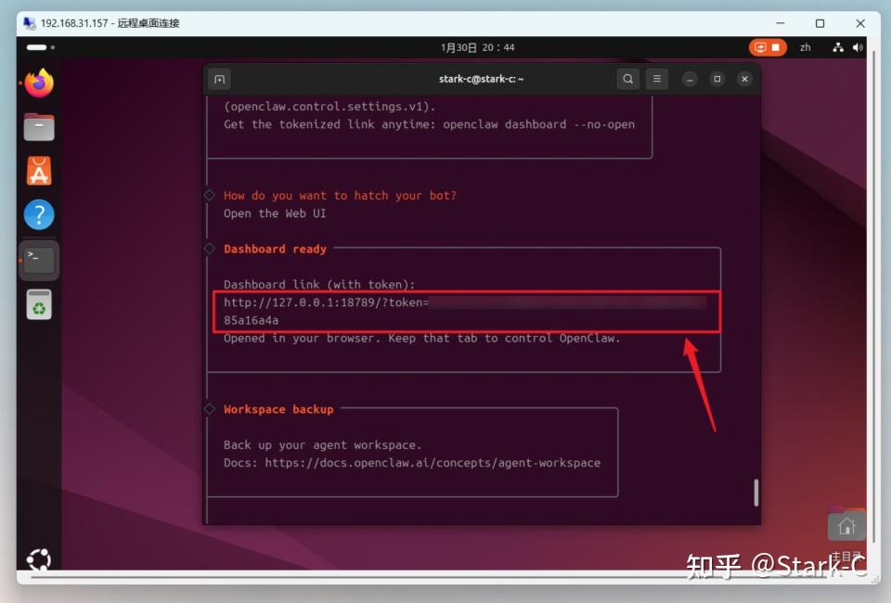Open the Trash icon in the dock
The height and width of the screenshot is (603, 891).
39,305
